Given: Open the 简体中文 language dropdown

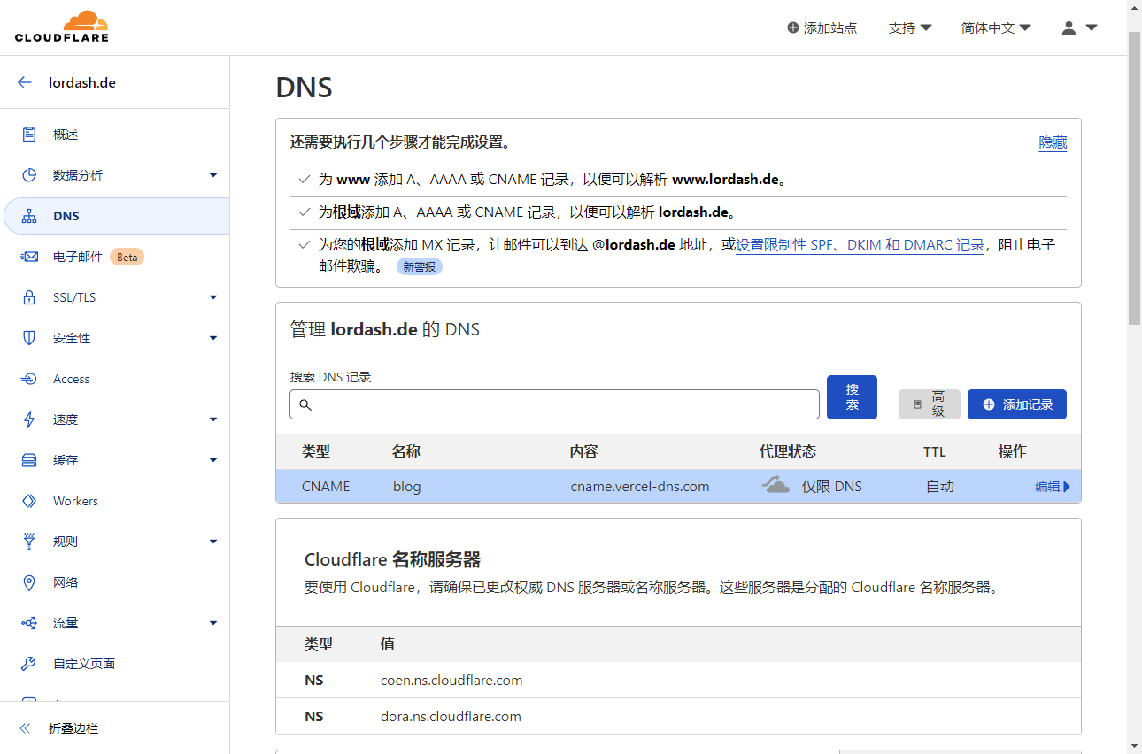Looking at the screenshot, I should (996, 27).
